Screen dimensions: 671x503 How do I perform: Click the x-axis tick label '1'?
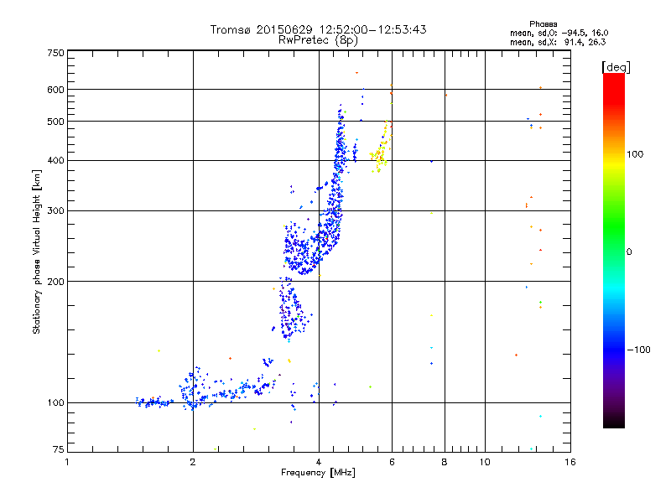click(x=67, y=462)
